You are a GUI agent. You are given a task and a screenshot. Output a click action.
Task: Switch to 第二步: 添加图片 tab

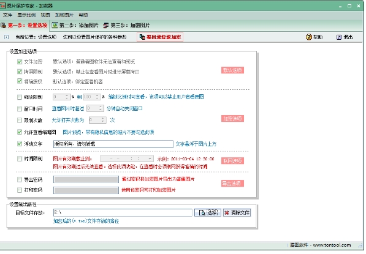point(75,26)
